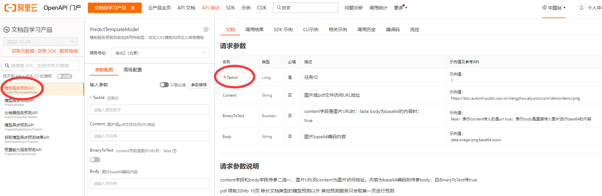Open the 2022-12-29 version dropdown
Image resolution: width=602 pixels, height=196 pixels.
[x=40, y=42]
